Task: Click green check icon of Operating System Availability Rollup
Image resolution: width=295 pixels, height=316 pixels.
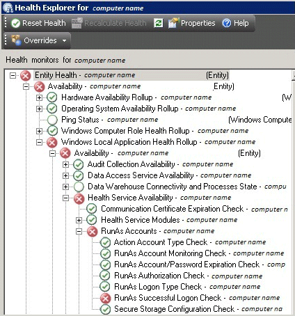Action: [52, 109]
